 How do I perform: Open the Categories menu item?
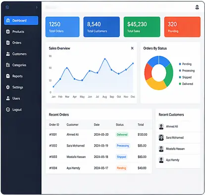[21, 65]
